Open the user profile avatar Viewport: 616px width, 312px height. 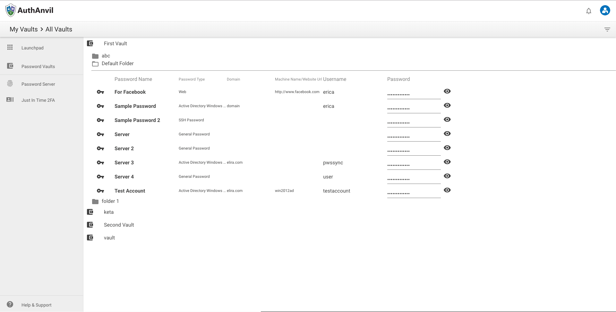(605, 11)
